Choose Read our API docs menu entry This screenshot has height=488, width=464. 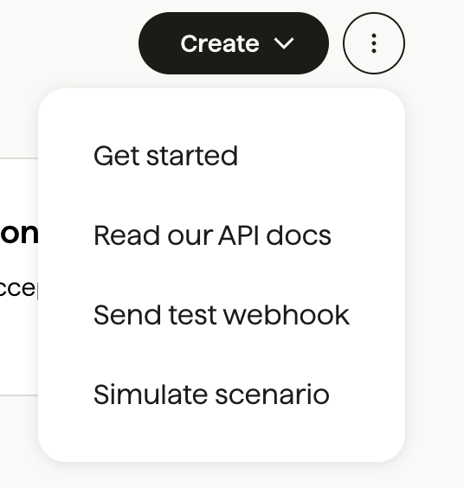point(222,235)
